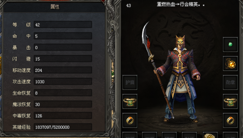Click the 英雄经验 experience progress field
The height and width of the screenshot is (138, 243).
pos(63,127)
